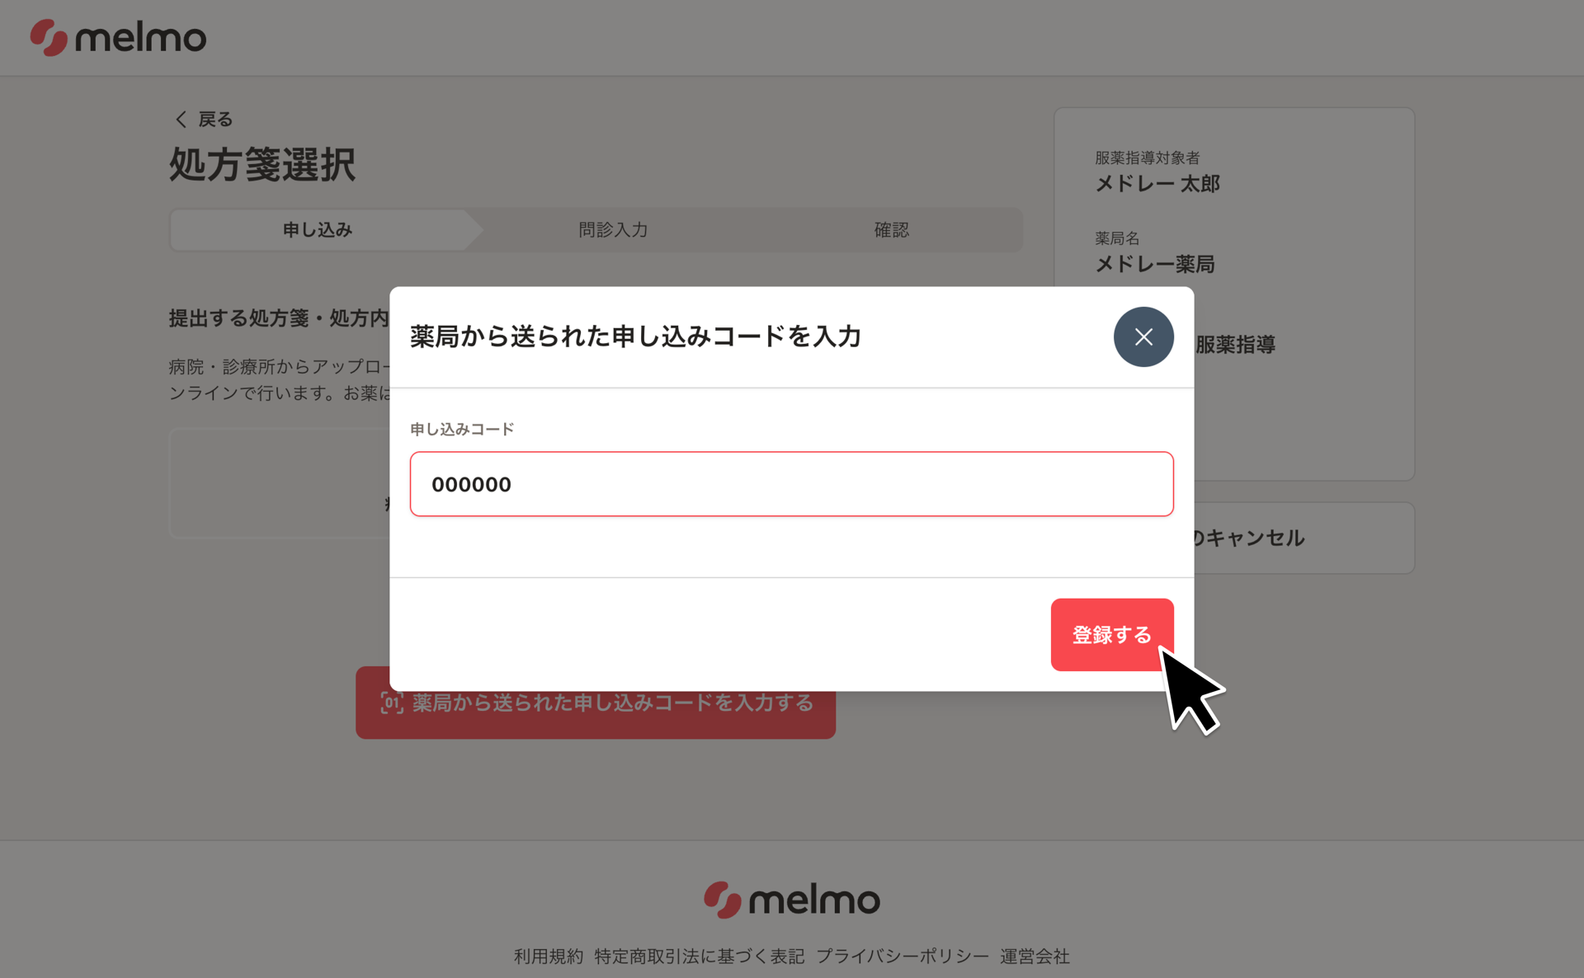
Task: Click the dialog title 薬局から送られた申し込みコードを入力
Action: [635, 336]
